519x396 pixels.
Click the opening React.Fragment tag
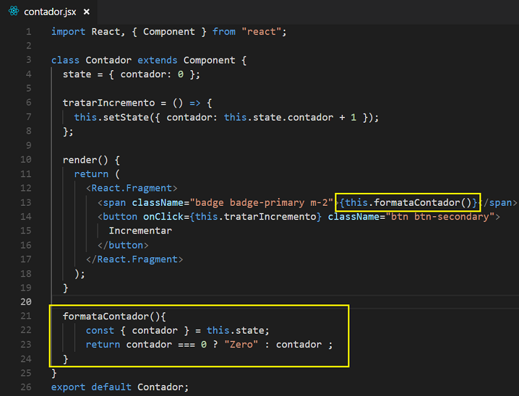(132, 188)
